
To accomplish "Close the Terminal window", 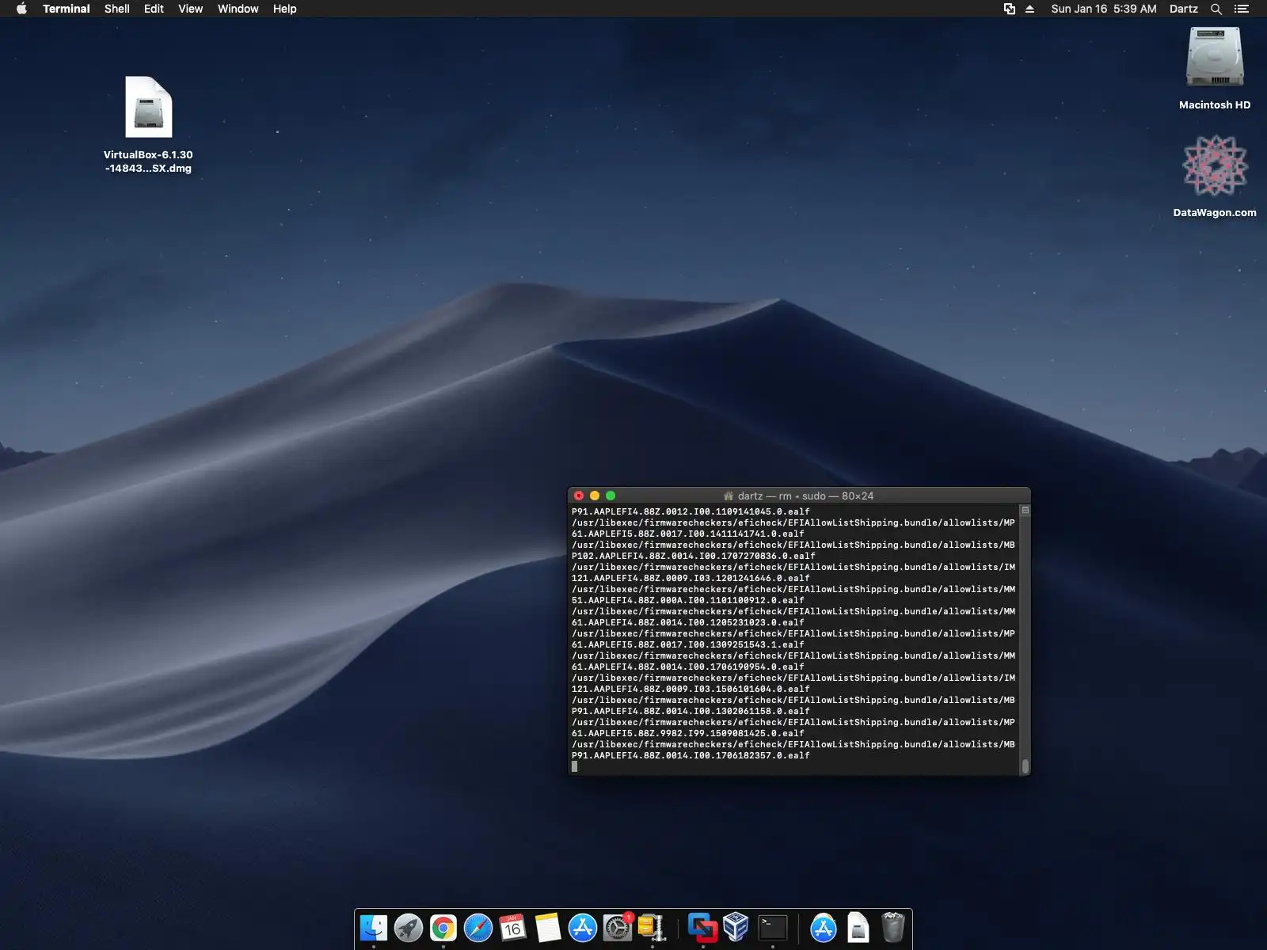I will click(x=579, y=496).
